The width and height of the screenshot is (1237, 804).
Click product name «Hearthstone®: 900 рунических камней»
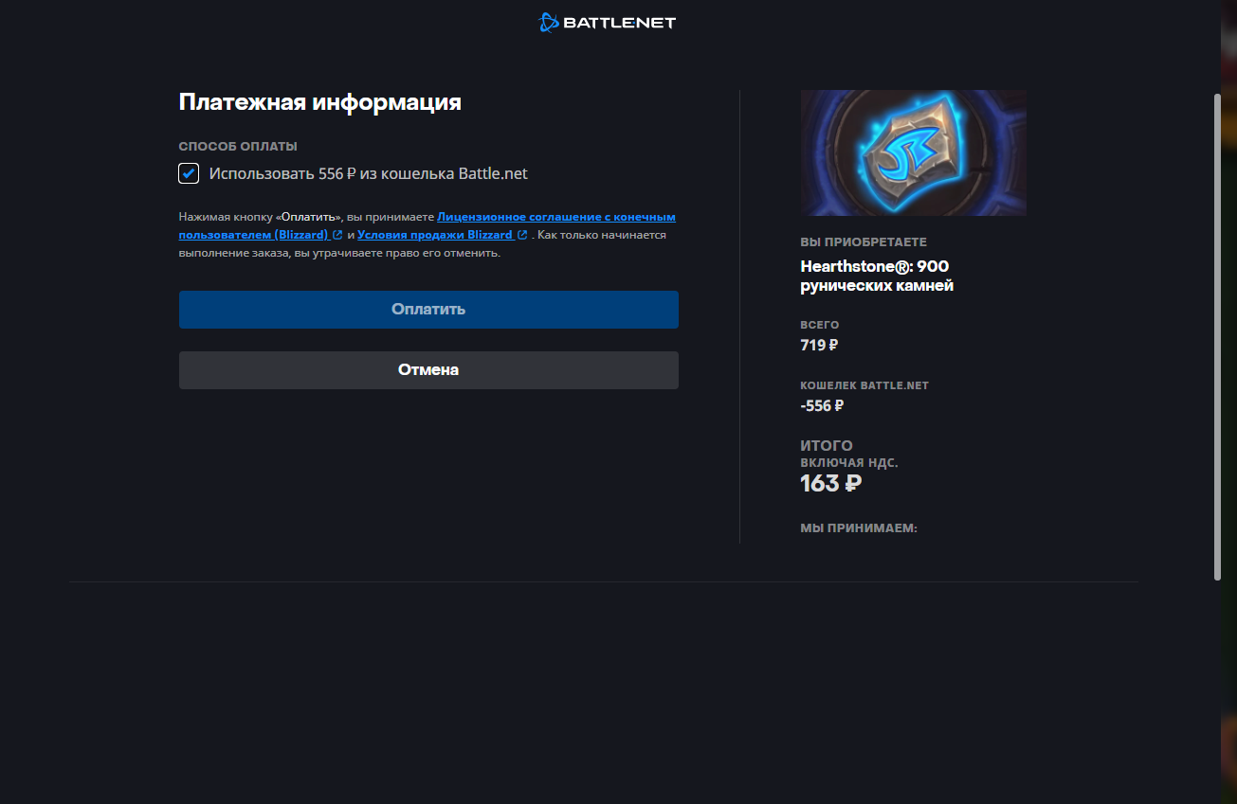pyautogui.click(x=877, y=276)
